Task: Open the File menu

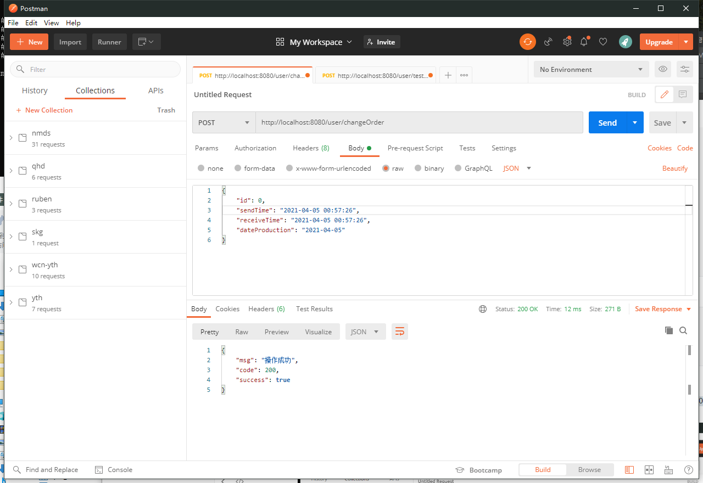Action: (x=13, y=23)
